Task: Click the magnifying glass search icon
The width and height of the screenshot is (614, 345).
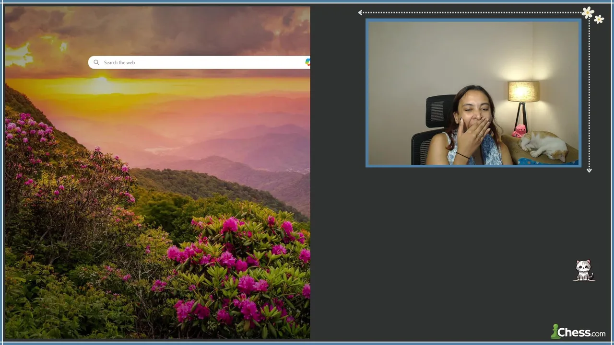Action: [96, 62]
